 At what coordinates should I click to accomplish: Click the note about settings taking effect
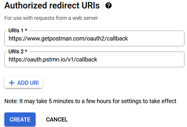pyautogui.click(x=90, y=101)
